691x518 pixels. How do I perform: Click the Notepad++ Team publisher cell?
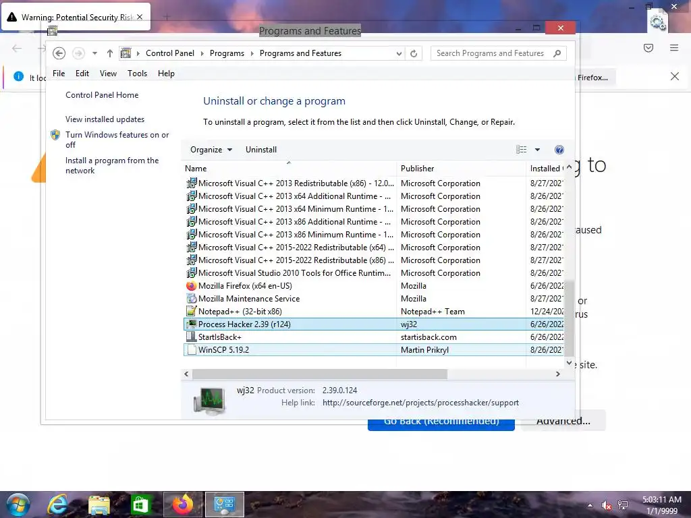coord(433,312)
